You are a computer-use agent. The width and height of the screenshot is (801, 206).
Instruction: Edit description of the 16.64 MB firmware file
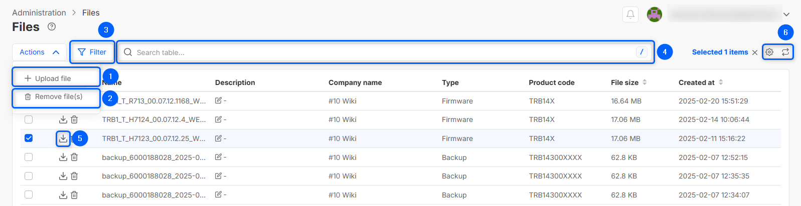(219, 101)
